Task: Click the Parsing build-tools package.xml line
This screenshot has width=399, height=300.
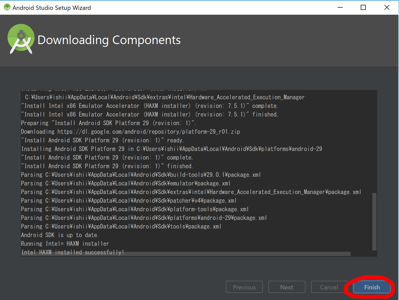Action: point(141,175)
